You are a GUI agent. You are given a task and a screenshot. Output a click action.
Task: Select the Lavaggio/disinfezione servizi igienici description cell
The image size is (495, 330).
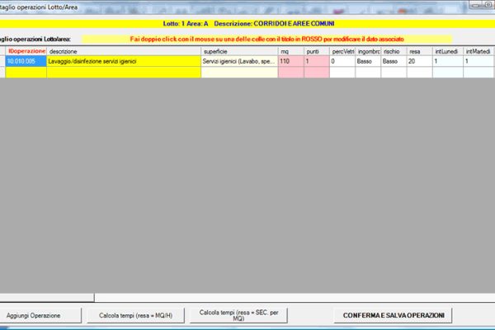[x=124, y=62]
